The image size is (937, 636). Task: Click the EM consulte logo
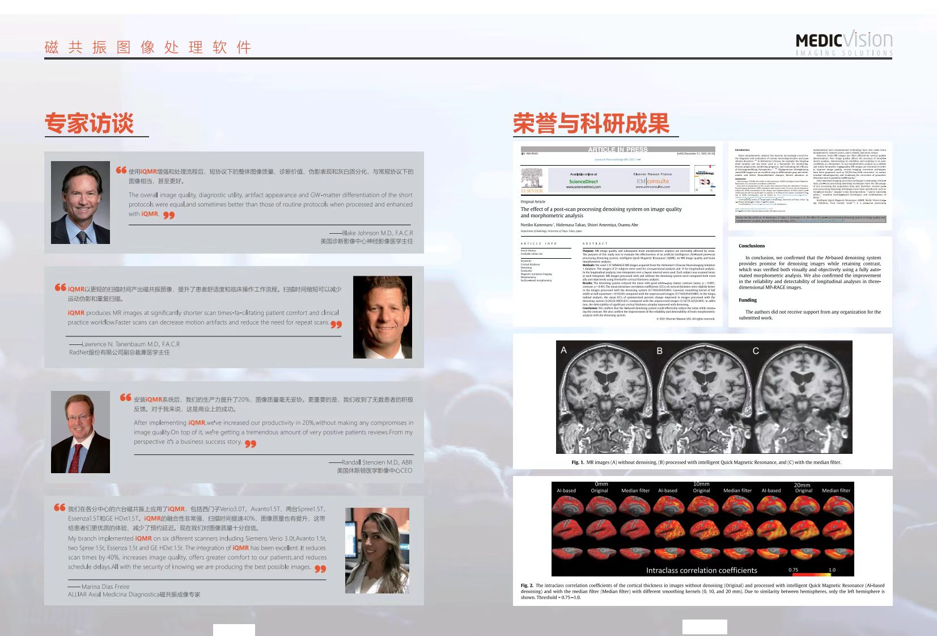[x=652, y=182]
